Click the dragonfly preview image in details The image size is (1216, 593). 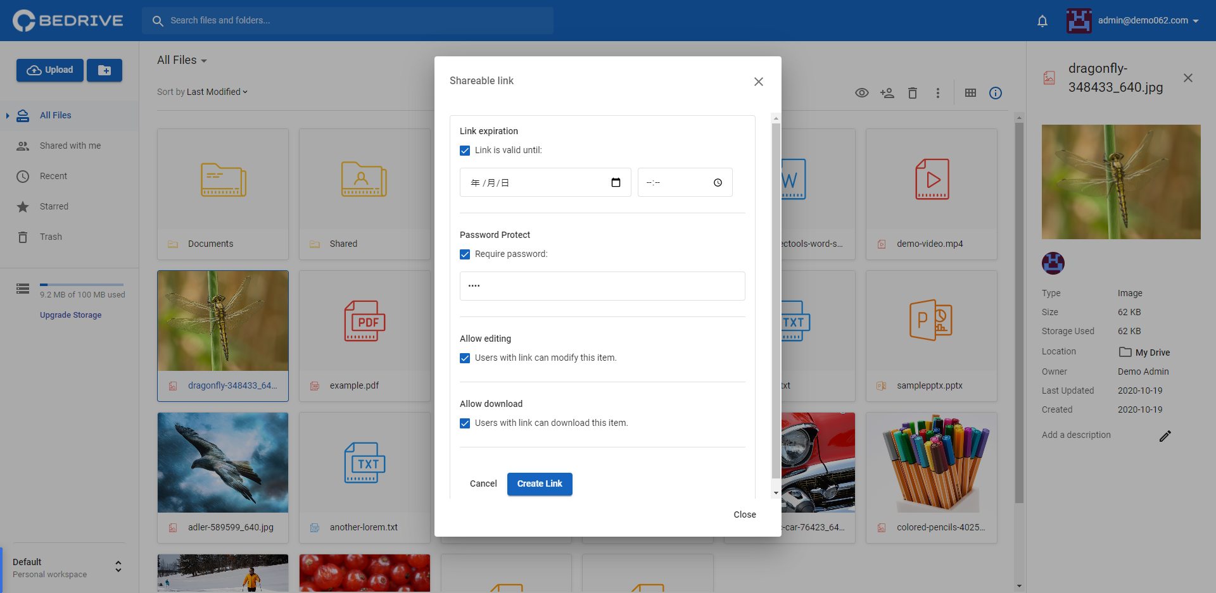pos(1121,182)
